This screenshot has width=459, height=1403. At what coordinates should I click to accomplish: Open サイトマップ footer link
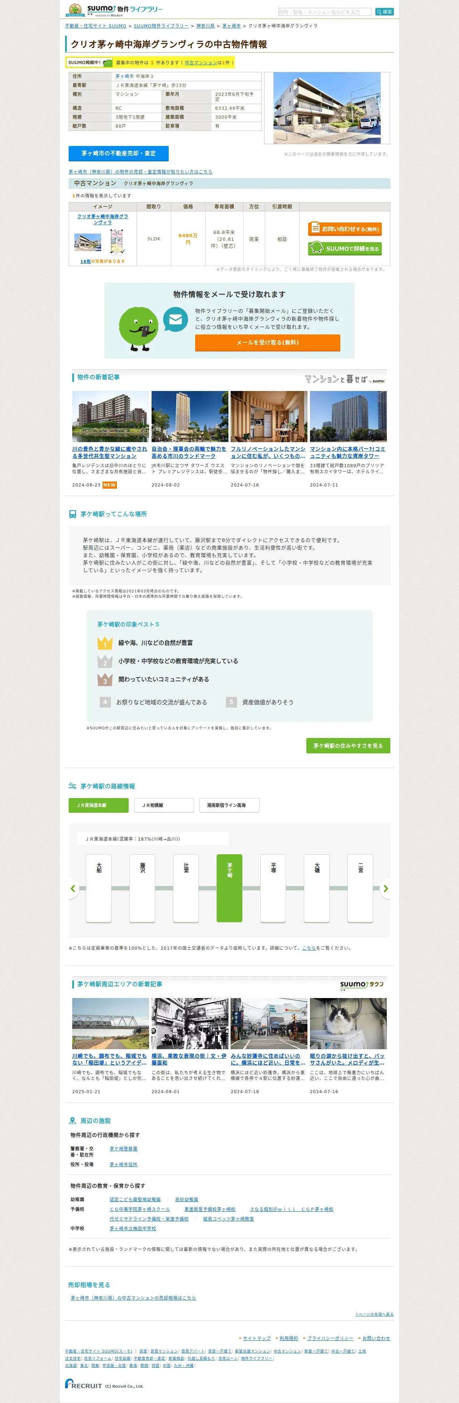tap(256, 1338)
